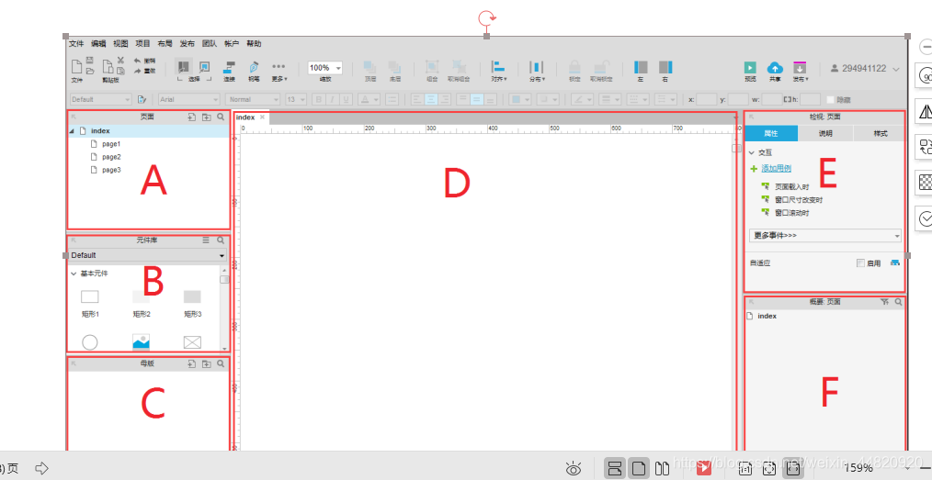This screenshot has width=932, height=480.
Task: Open the More Events (更多事件) dropdown
Action: click(x=825, y=236)
